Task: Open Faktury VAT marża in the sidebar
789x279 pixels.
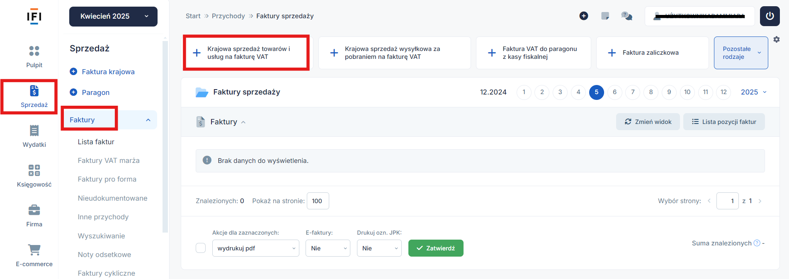Action: pos(109,160)
